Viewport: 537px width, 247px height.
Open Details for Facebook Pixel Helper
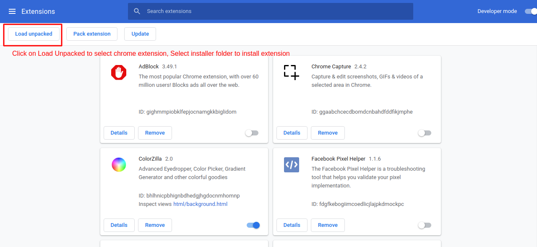[292, 225]
